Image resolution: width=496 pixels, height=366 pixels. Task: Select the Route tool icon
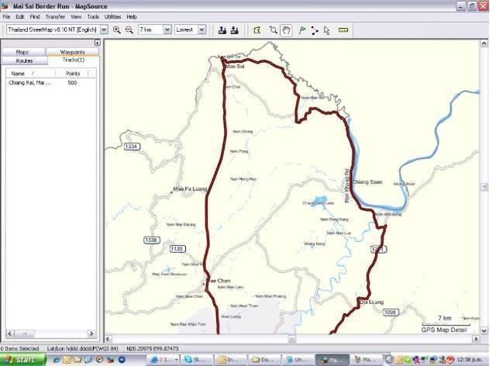point(315,30)
